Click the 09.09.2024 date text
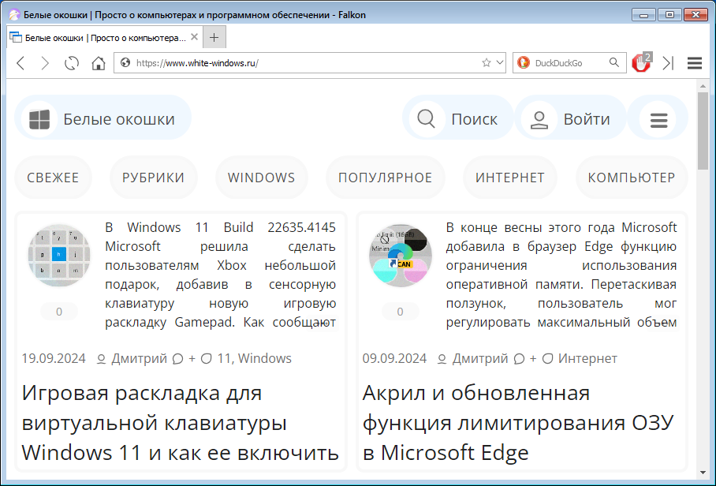The width and height of the screenshot is (716, 486). (394, 358)
